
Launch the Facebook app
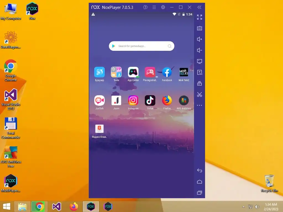tap(167, 72)
